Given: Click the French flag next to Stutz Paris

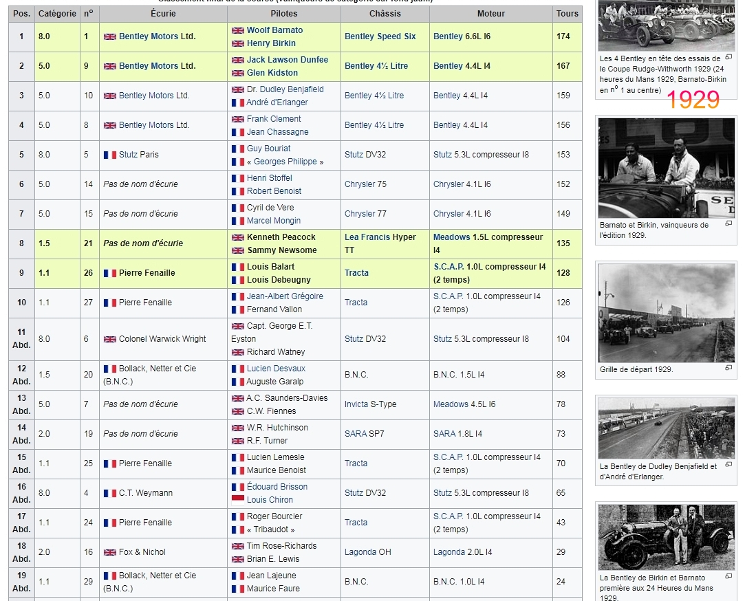Looking at the screenshot, I should (x=110, y=155).
